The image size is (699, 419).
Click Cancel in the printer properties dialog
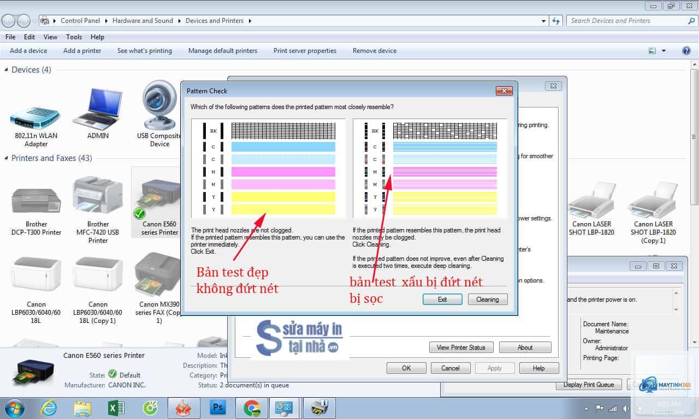[x=451, y=368]
